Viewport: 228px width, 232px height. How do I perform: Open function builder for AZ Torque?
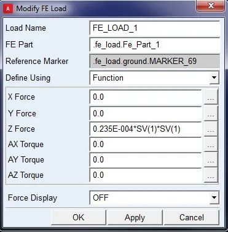[211, 175]
